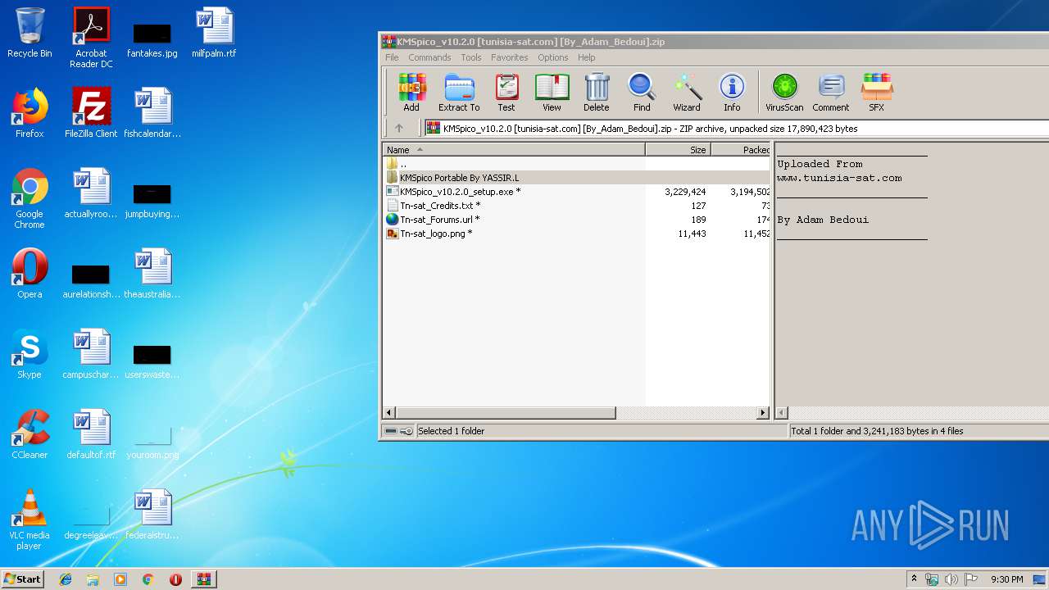Open the Recycle Bin desktop icon
The width and height of the screenshot is (1049, 590).
point(30,33)
